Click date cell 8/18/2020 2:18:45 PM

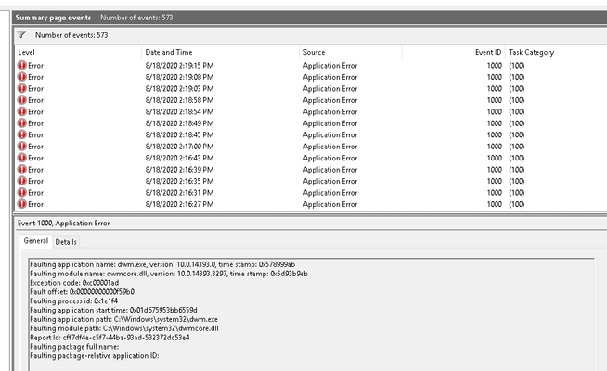click(x=180, y=135)
